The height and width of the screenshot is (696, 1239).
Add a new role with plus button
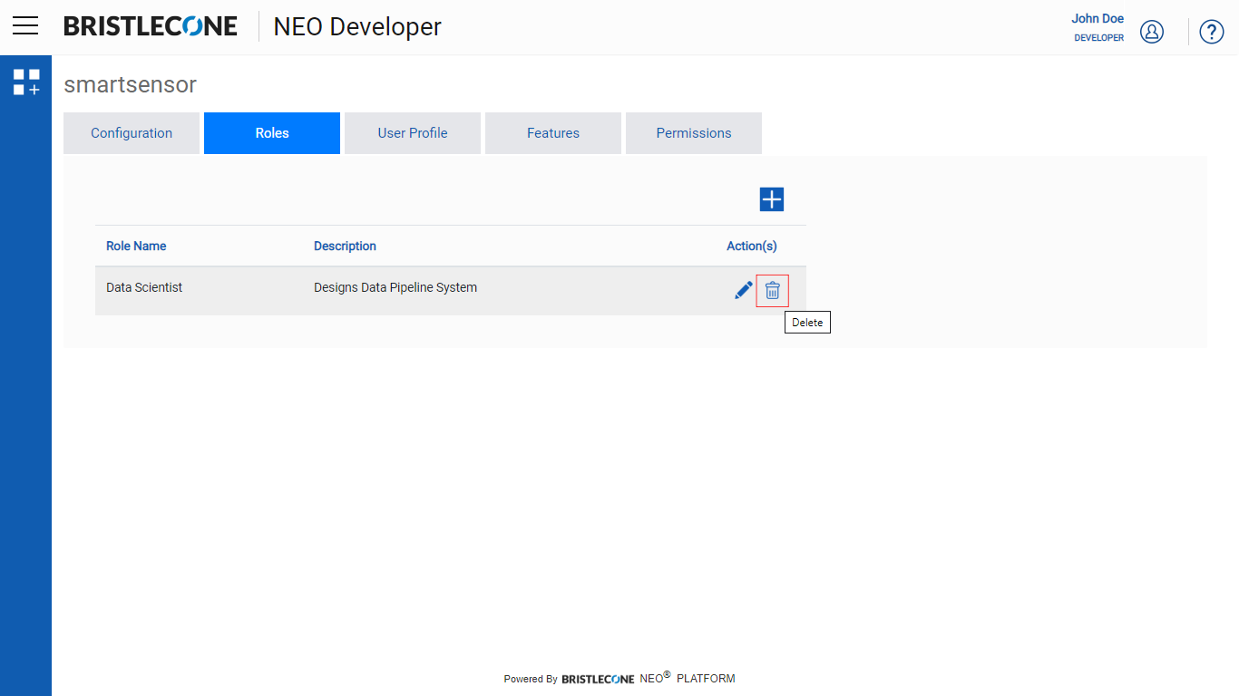772,199
